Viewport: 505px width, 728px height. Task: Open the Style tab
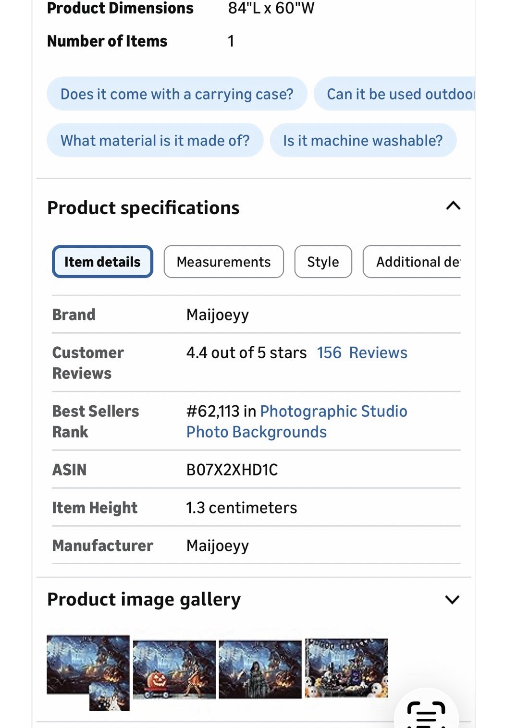pos(323,262)
